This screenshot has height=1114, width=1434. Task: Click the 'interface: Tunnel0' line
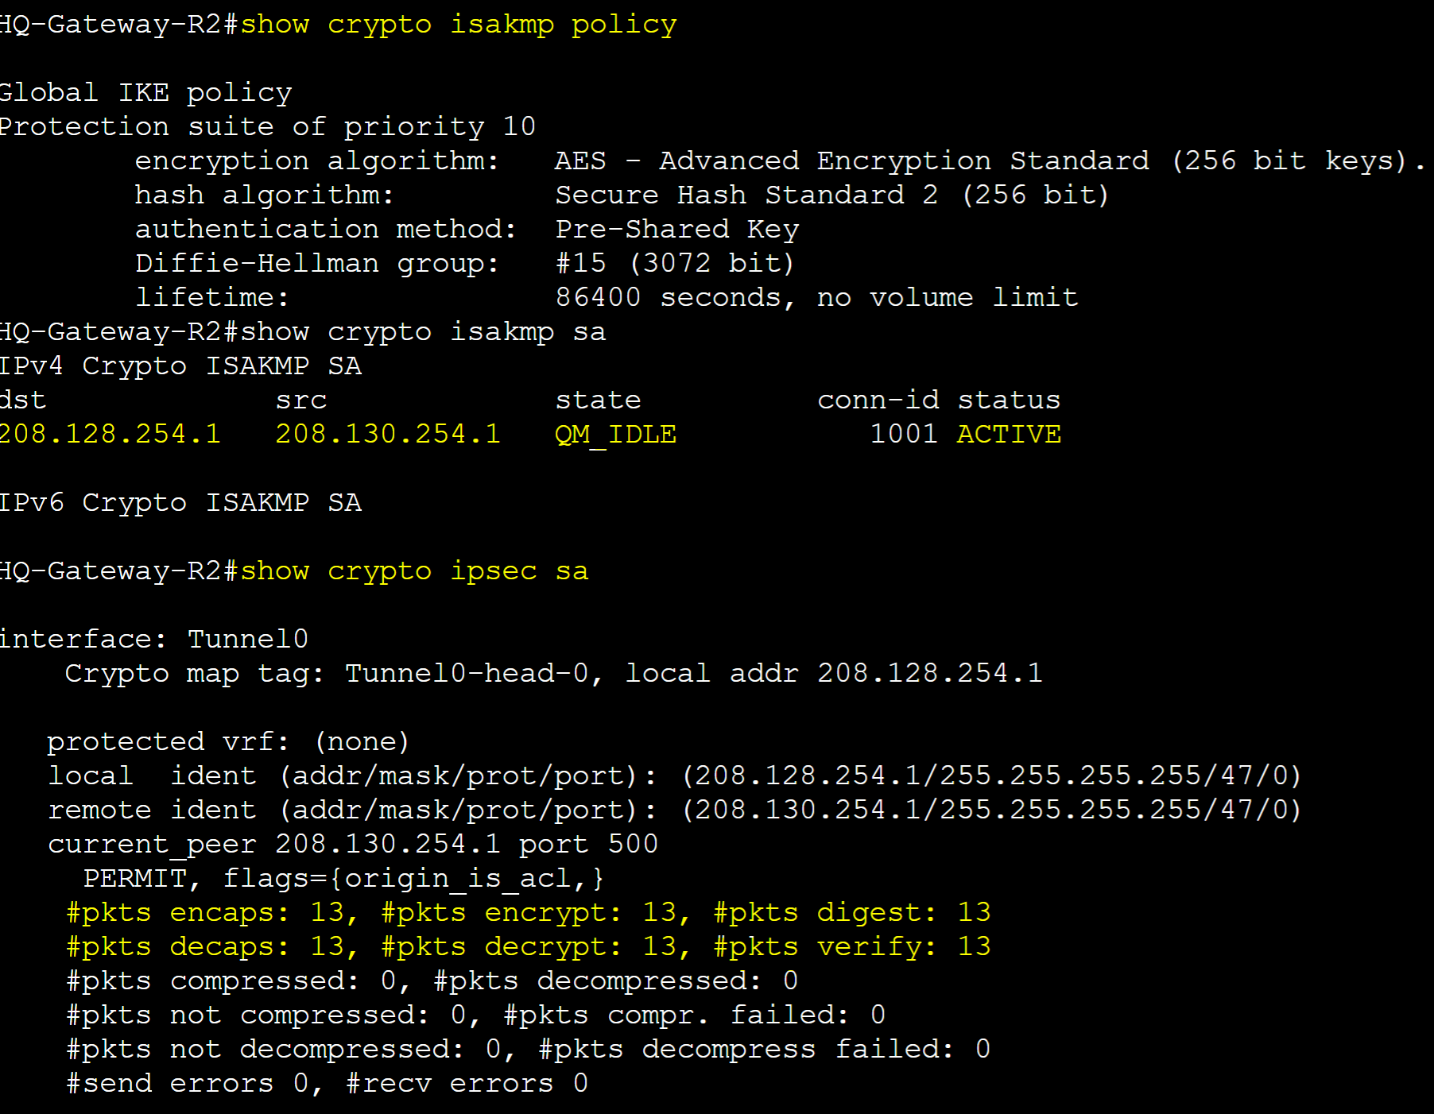[154, 639]
